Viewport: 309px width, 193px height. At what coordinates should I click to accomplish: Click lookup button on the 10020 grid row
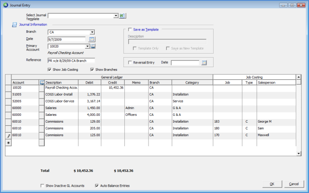click(41, 88)
